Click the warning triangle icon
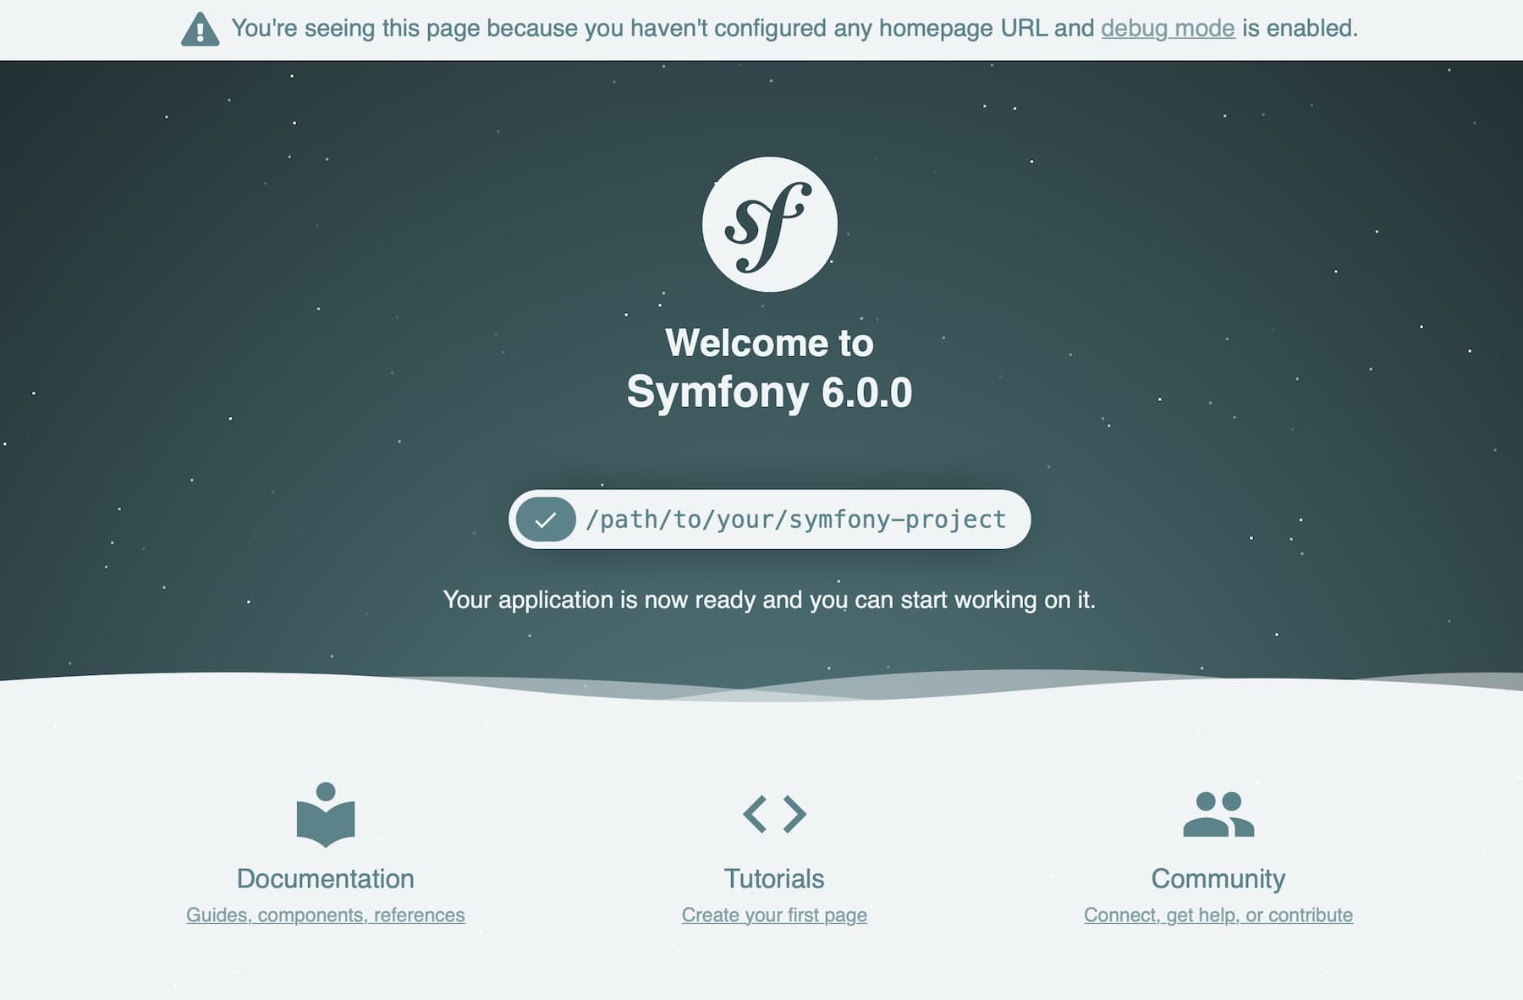 (x=201, y=28)
